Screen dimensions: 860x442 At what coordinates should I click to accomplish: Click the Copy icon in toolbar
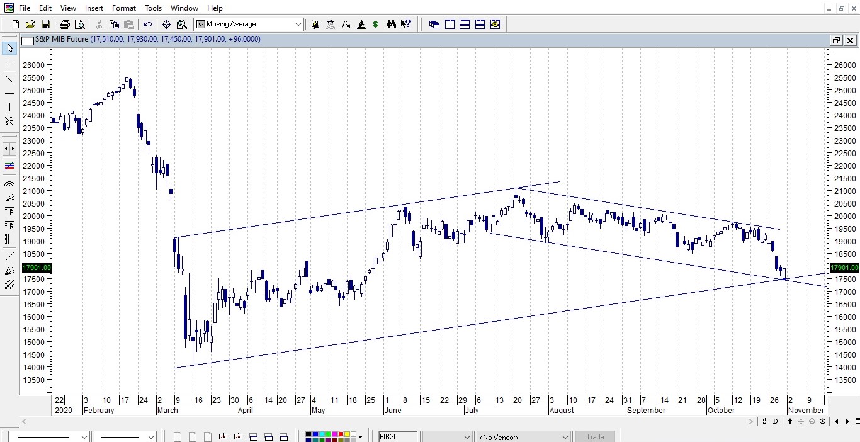coord(114,24)
